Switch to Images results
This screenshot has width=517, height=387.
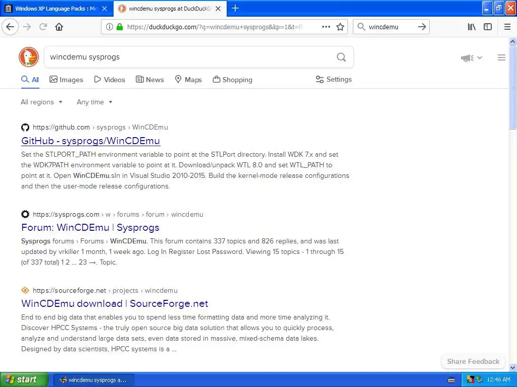(66, 80)
